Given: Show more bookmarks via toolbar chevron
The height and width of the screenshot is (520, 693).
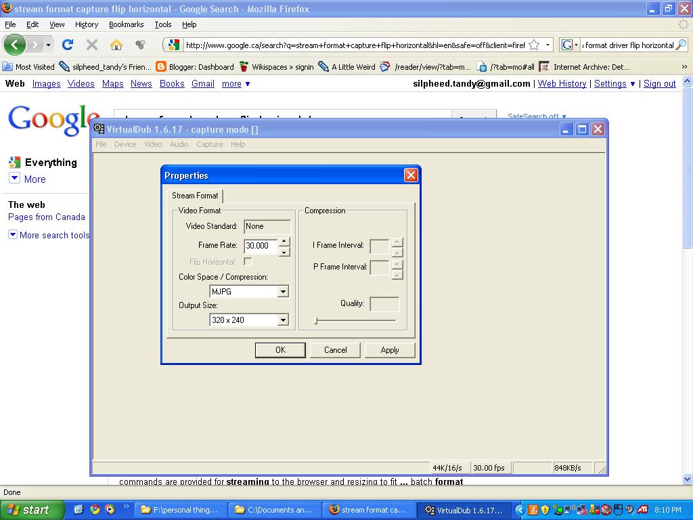Looking at the screenshot, I should (x=684, y=67).
